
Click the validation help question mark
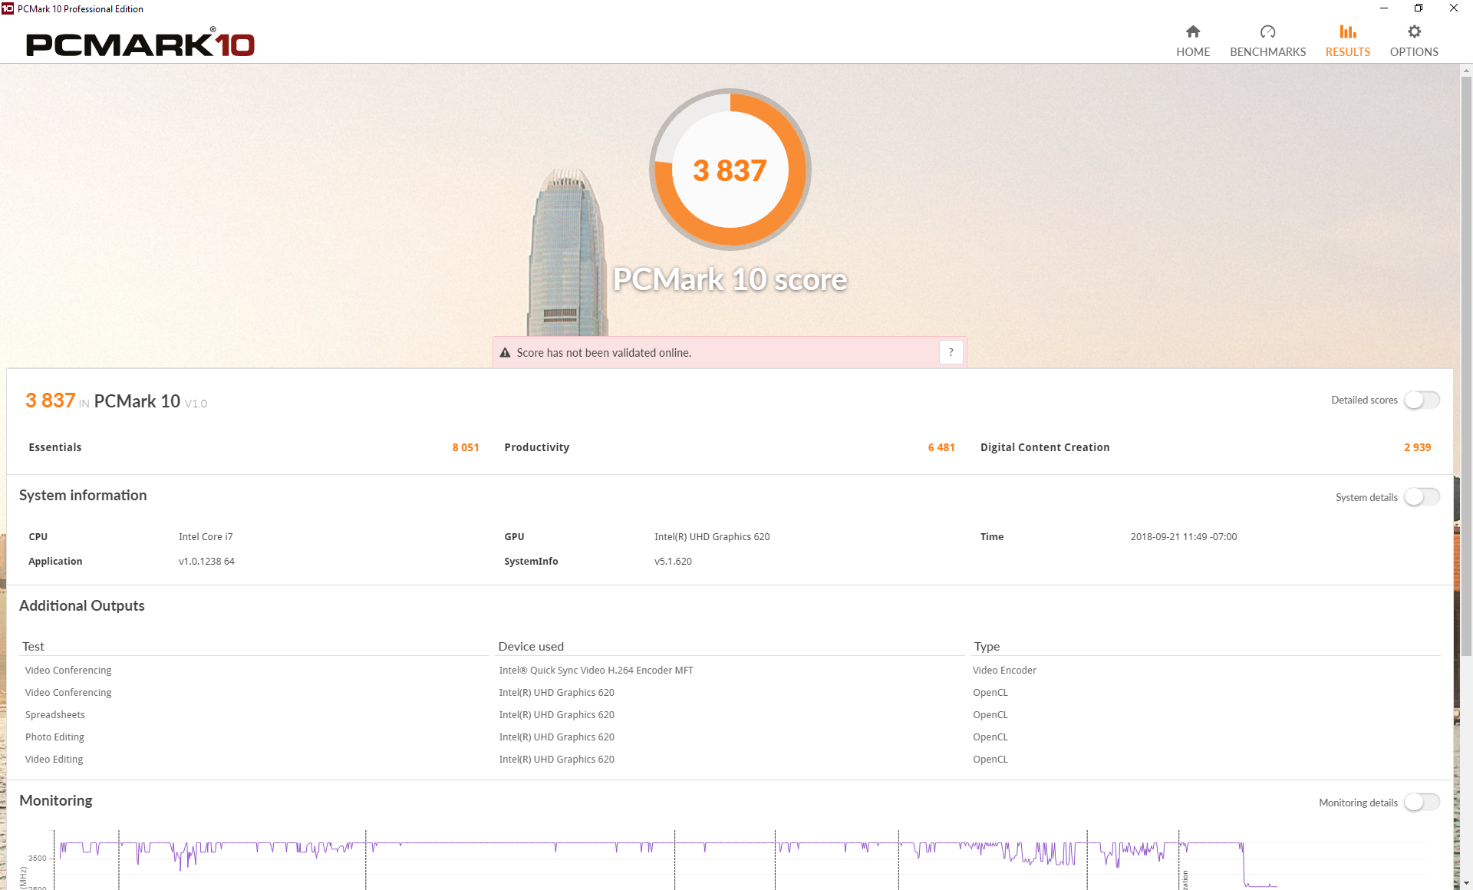point(951,352)
